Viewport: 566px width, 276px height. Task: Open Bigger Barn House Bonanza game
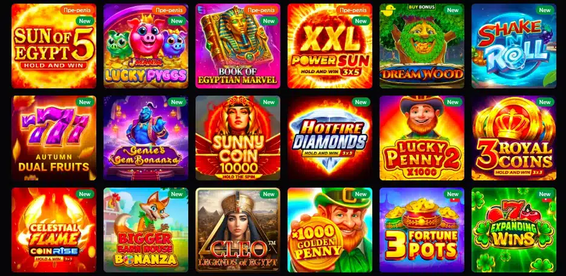pyautogui.click(x=146, y=230)
